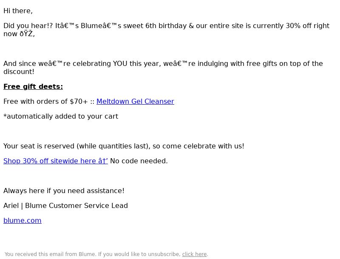Click the uppercase word 'YOU'

[x=120, y=63]
